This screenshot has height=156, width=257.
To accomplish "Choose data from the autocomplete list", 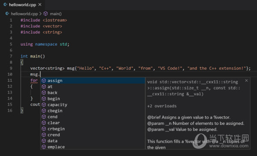I will (x=93, y=141).
